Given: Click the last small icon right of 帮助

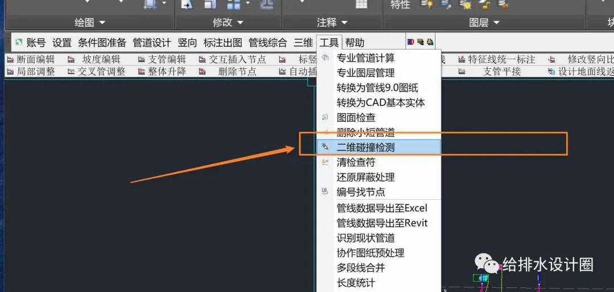Looking at the screenshot, I should [430, 42].
